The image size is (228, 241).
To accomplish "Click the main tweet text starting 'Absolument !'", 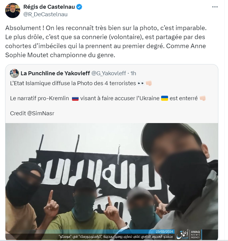I will [106, 41].
